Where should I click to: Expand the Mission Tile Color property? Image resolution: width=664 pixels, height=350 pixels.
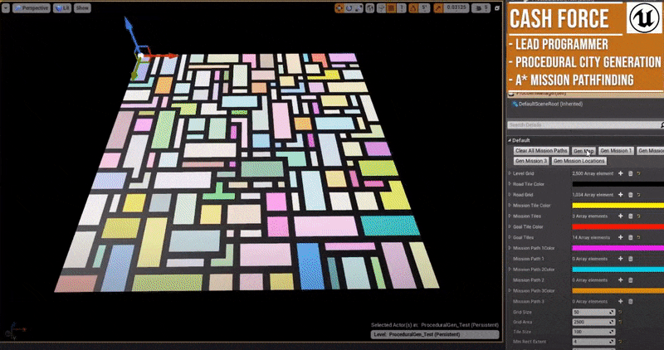510,205
